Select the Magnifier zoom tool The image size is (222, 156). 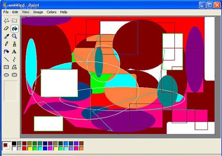(14, 36)
